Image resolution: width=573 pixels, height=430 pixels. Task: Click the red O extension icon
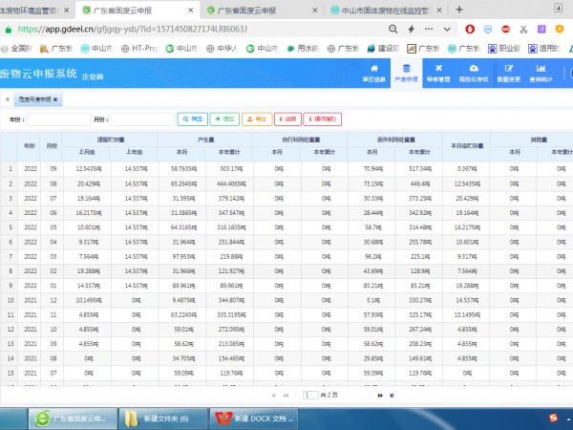click(470, 29)
